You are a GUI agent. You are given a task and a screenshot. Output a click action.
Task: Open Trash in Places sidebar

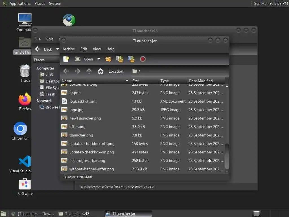coord(47,94)
